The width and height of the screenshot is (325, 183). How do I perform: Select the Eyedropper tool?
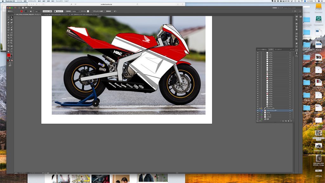coord(9,42)
